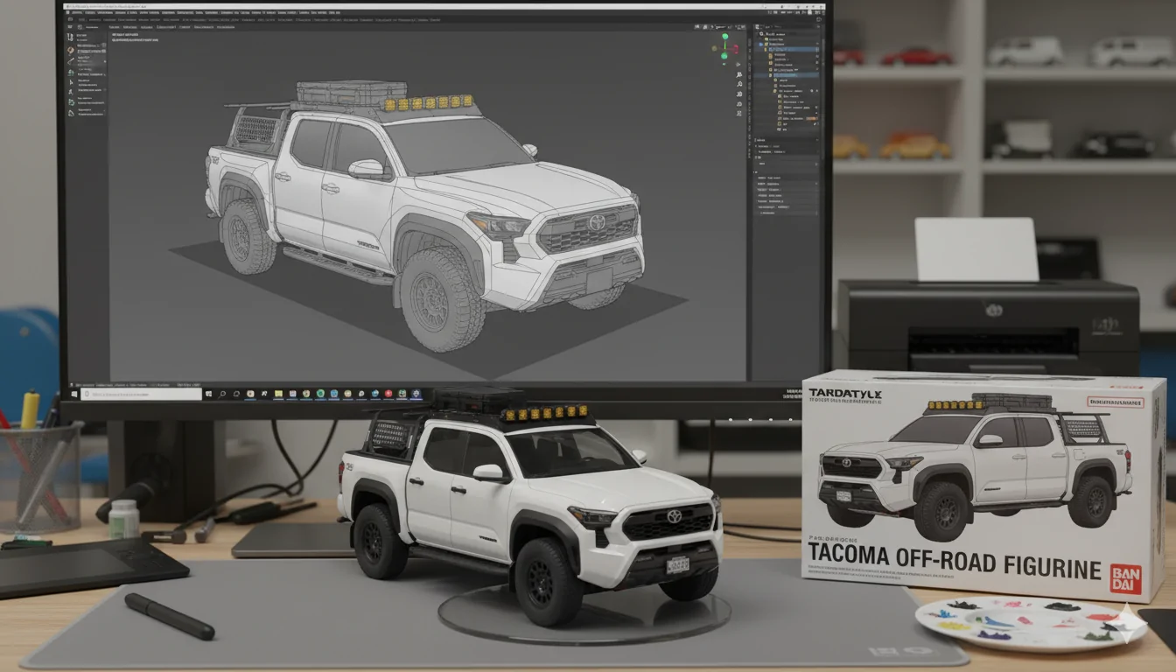Select the roof cargo box on the viewport model
The image size is (1176, 672).
coord(352,92)
